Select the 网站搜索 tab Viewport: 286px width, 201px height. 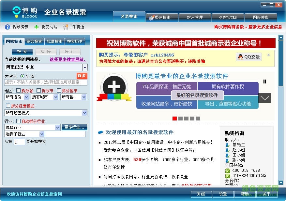(x=14, y=42)
